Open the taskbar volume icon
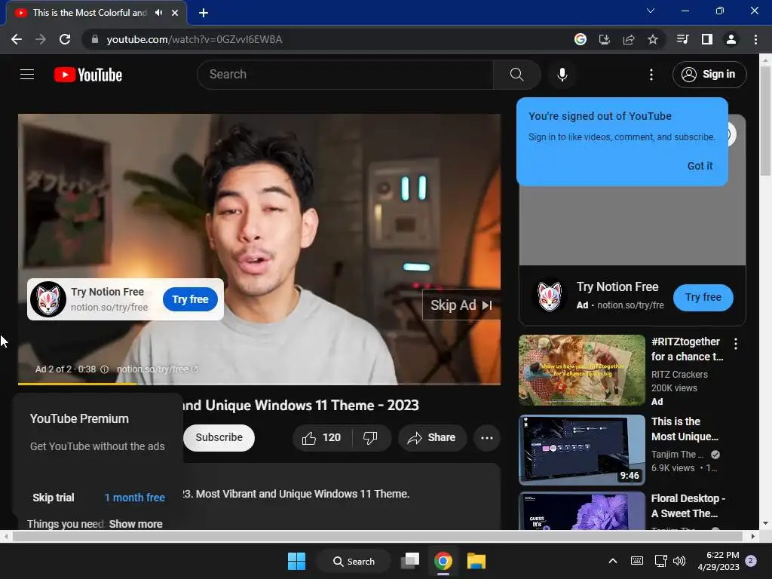772x579 pixels. point(679,561)
